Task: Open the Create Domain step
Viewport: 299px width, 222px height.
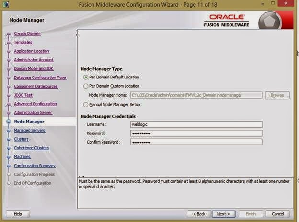Action: tap(27, 33)
